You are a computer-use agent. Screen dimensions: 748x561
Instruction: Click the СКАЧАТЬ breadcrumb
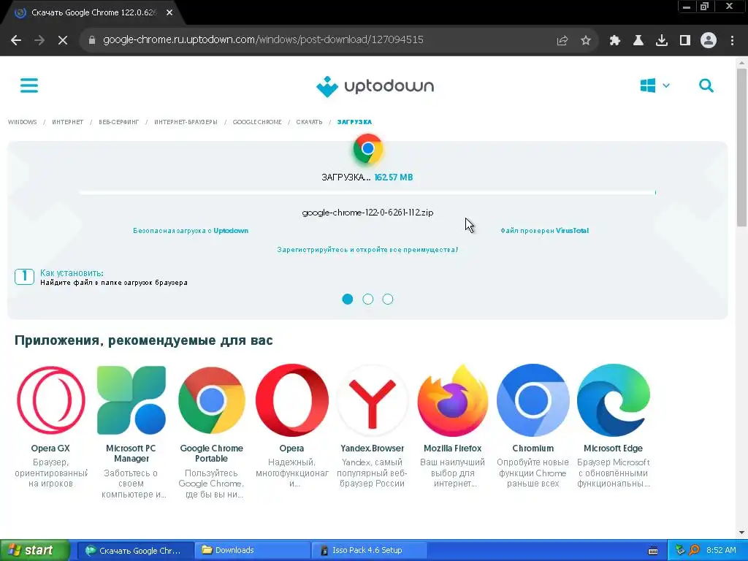pos(309,122)
